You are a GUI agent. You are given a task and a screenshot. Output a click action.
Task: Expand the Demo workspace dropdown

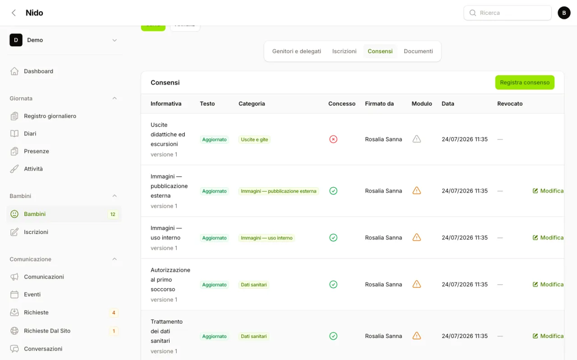tap(114, 40)
